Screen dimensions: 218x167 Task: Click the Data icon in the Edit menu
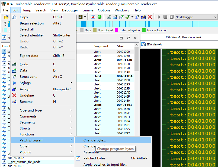[14, 70]
